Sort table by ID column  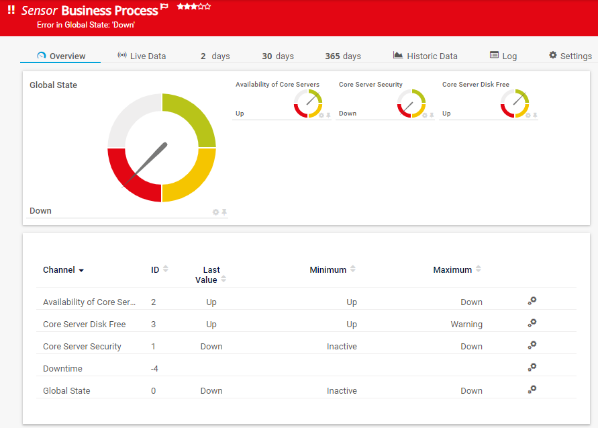tap(160, 269)
